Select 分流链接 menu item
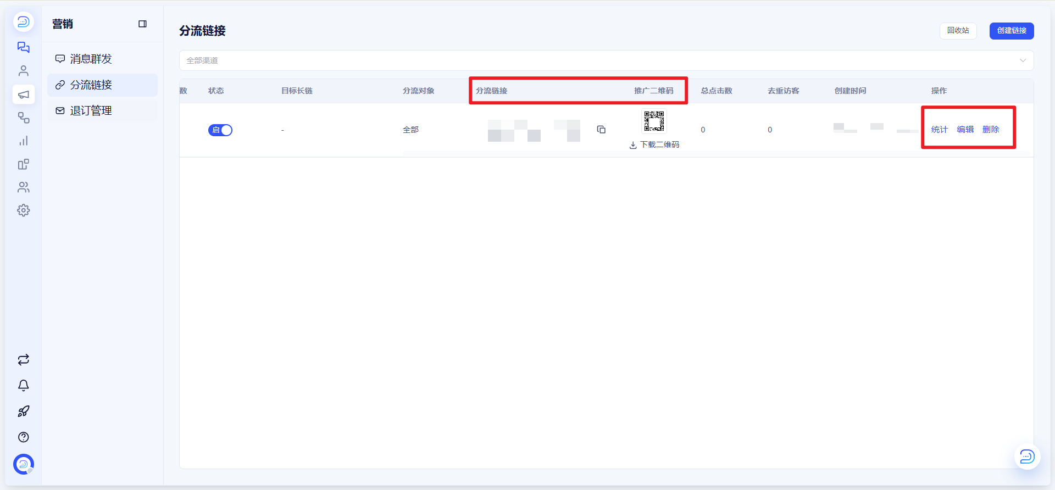 [x=102, y=85]
